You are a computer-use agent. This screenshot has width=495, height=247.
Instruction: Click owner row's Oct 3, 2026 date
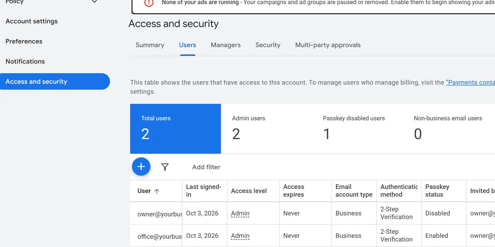[x=202, y=213]
